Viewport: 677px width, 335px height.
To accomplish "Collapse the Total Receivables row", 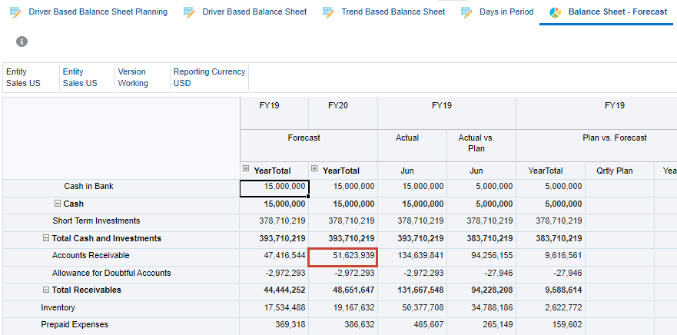I will point(46,290).
